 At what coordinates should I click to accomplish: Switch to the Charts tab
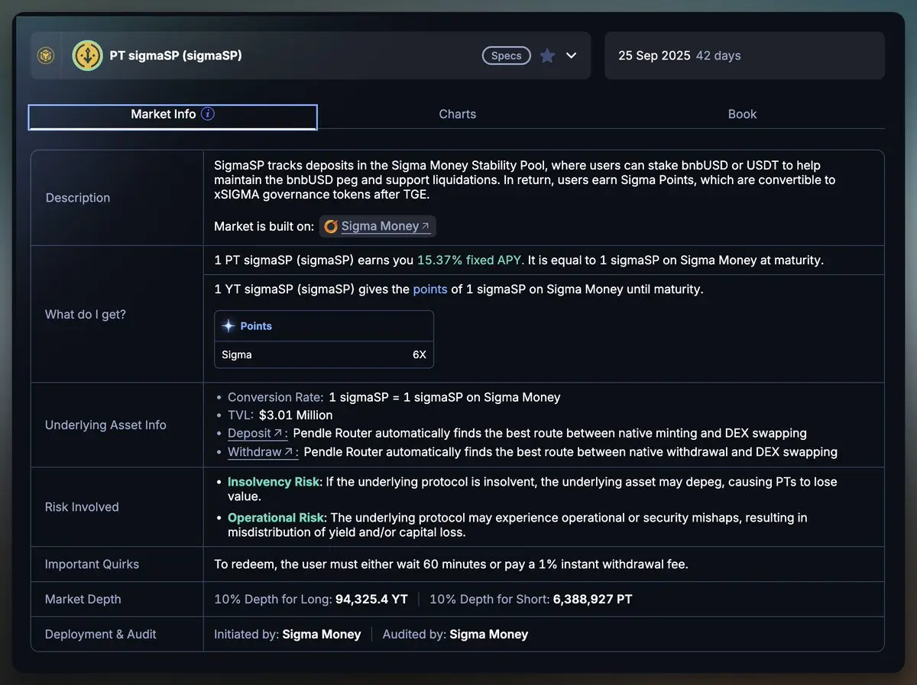pyautogui.click(x=457, y=114)
